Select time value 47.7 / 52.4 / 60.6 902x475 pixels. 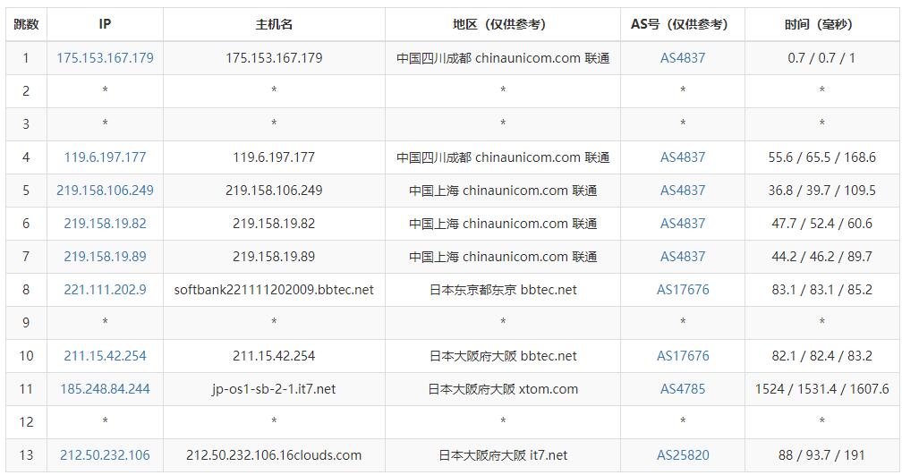pos(821,224)
